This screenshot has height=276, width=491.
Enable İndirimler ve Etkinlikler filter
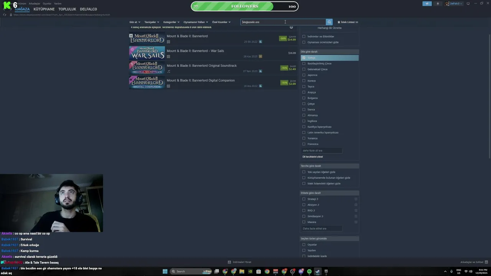pos(304,36)
